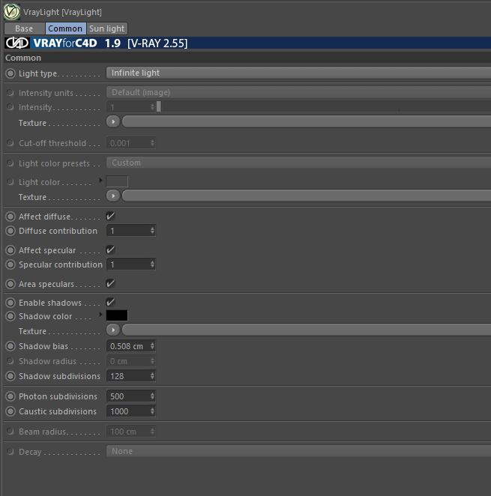491x496 pixels.
Task: Click the Photon subdivisions value field
Action: click(x=130, y=396)
